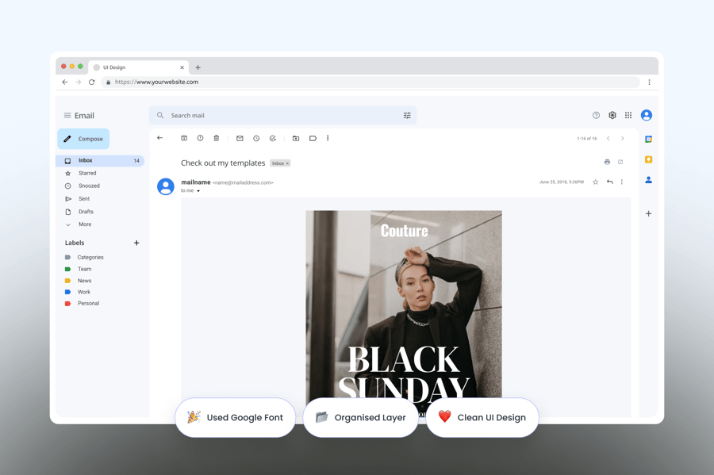Screen dimensions: 714x475
Task: Expand recipient details next to 'to me'
Action: [x=198, y=191]
